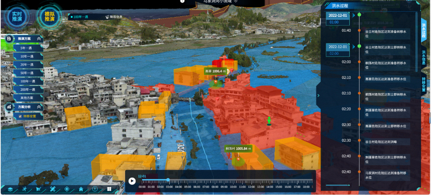Open 其他方案 option
Screen dimensions: 431x195
click(x=28, y=98)
